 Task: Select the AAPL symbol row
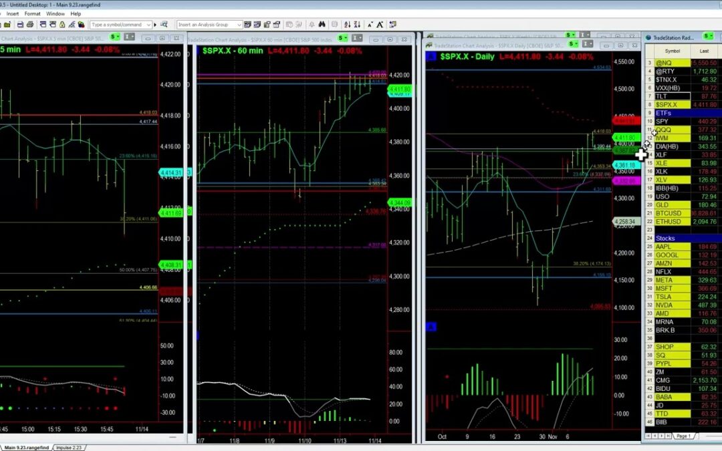[x=673, y=247]
